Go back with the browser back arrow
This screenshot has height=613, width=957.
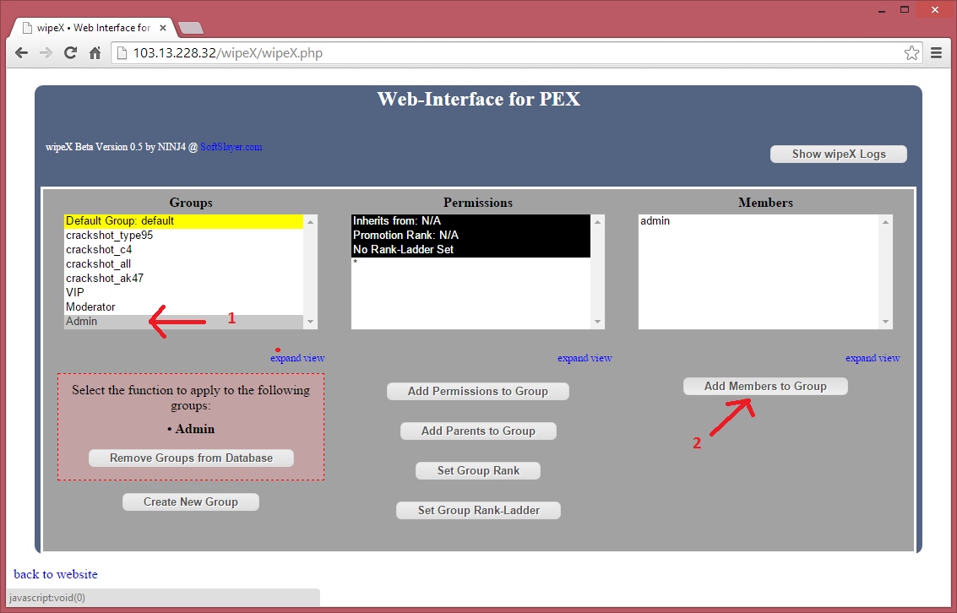(21, 53)
